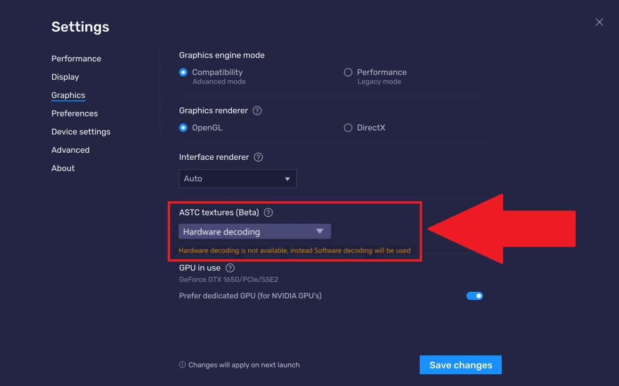Open the GPU in use help icon
This screenshot has width=619, height=386.
(229, 268)
